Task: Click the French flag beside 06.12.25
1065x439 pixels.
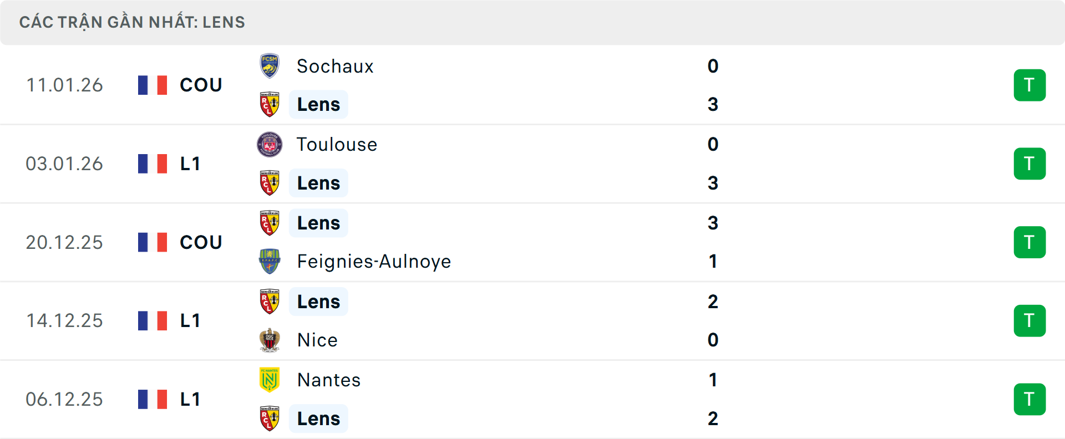Action: pyautogui.click(x=153, y=399)
